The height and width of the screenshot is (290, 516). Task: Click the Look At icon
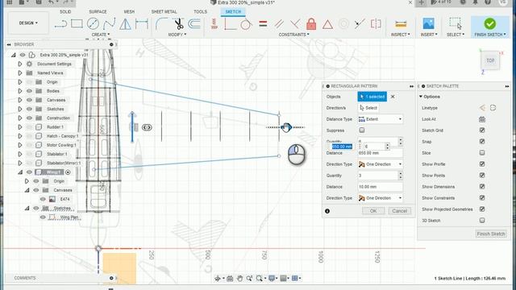482,119
